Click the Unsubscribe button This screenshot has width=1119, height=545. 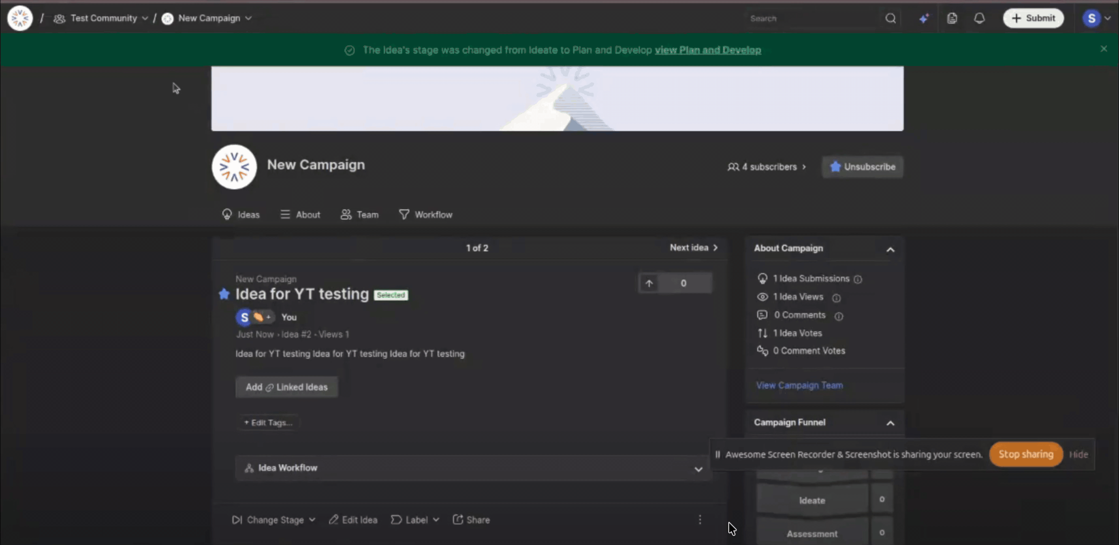pyautogui.click(x=862, y=167)
